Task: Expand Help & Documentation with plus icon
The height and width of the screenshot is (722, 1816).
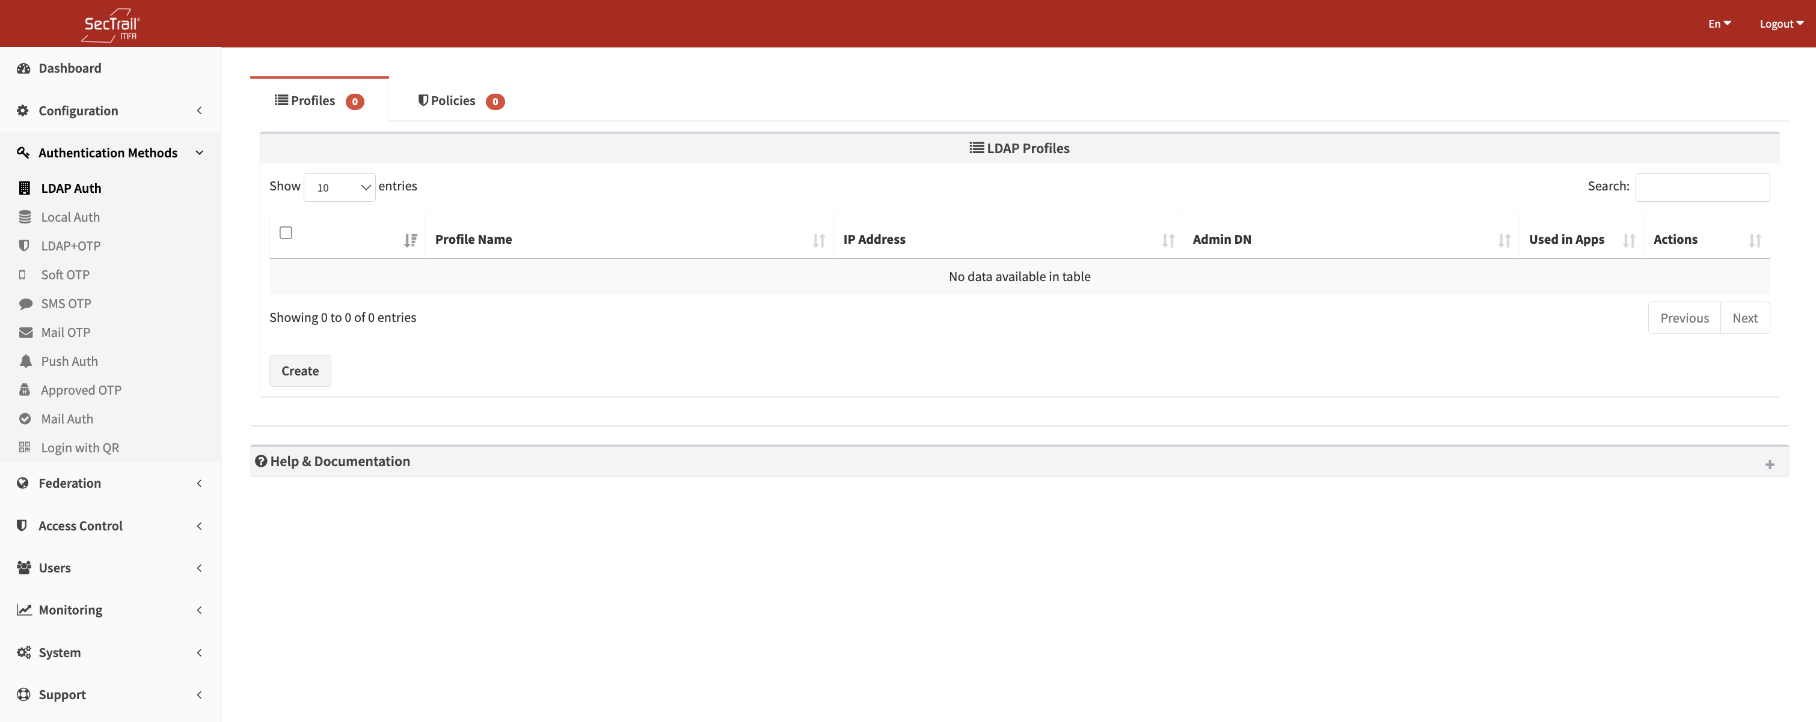Action: (1768, 465)
